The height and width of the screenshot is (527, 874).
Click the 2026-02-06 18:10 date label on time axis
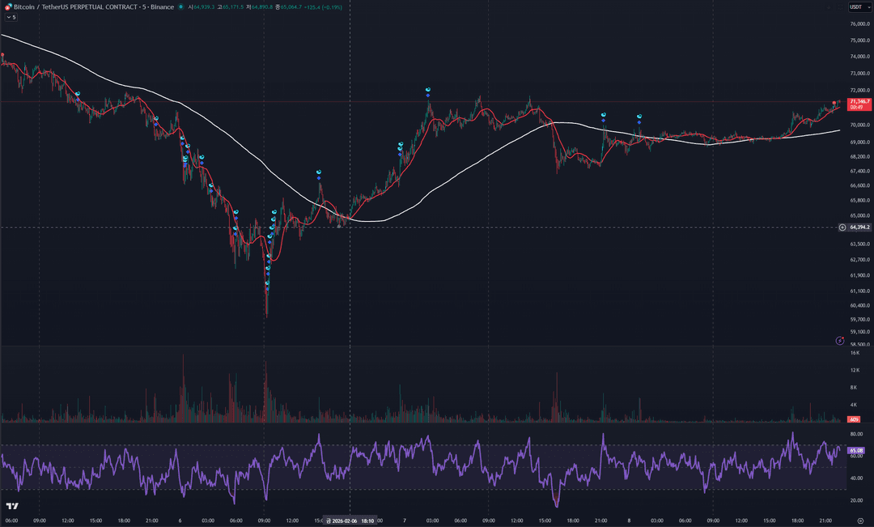350,521
